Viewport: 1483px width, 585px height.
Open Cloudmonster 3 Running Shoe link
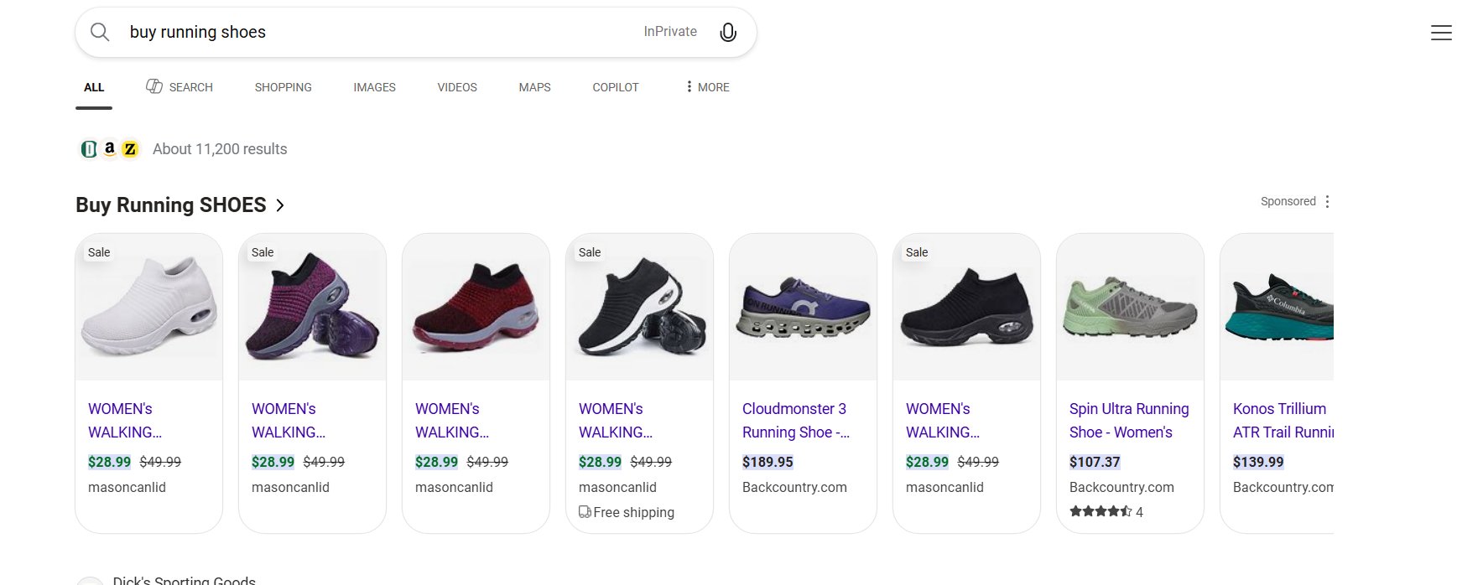796,421
